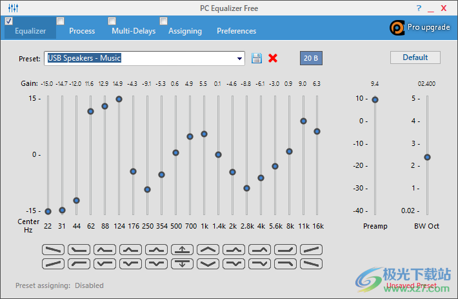Click the BW Oct value 02.400
This screenshot has width=458, height=299.
426,84
